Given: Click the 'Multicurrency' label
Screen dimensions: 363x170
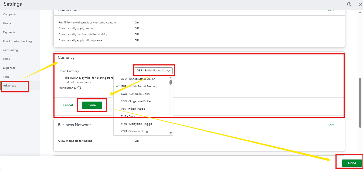Looking at the screenshot, I should click(x=67, y=88).
